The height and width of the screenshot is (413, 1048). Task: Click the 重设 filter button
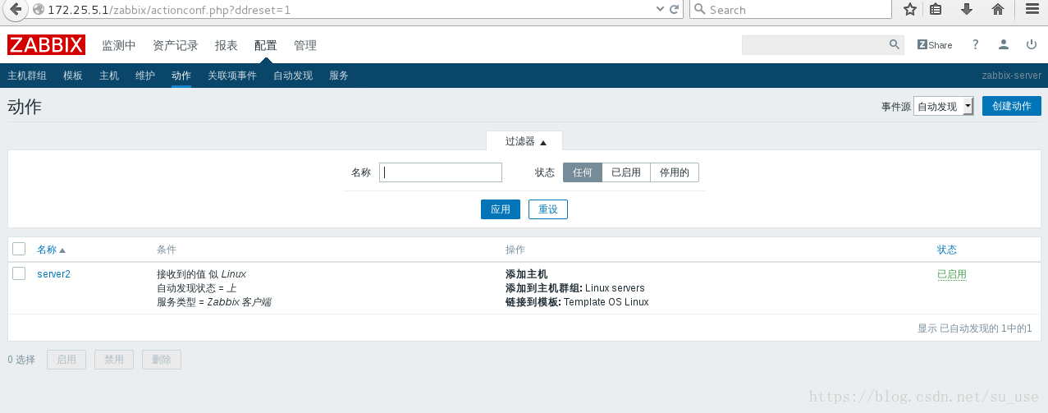click(x=548, y=209)
